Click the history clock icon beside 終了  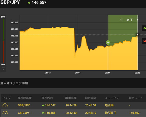(x=121, y=20)
